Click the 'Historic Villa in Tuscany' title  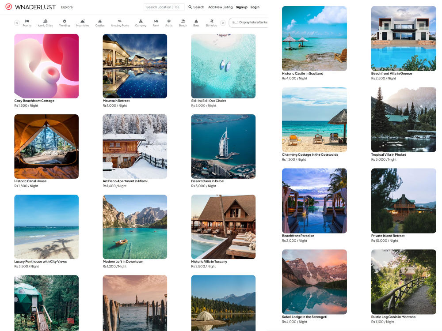(209, 261)
